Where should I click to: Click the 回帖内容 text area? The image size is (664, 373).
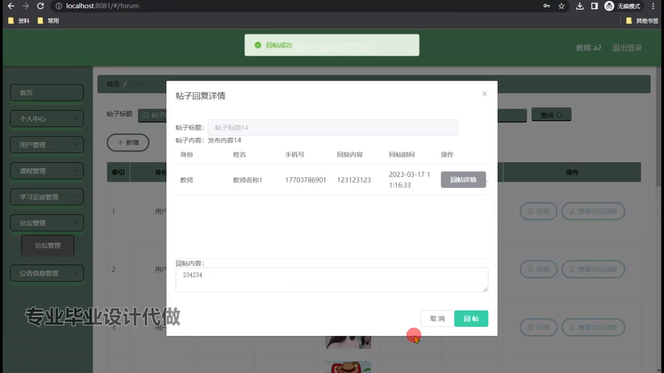[x=331, y=279]
